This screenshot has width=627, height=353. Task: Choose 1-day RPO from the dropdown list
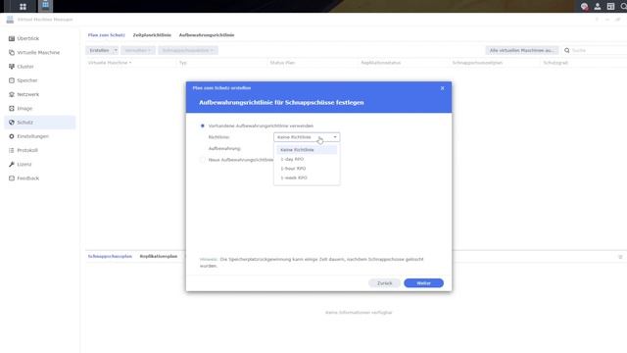click(x=307, y=159)
